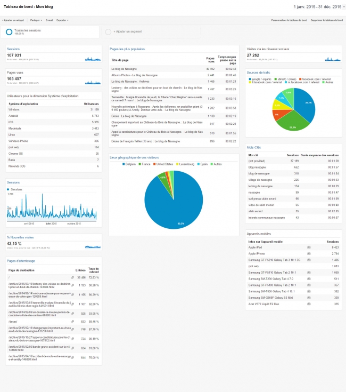
Task: Open the Pages les plus populaires widget title
Action: tap(127, 49)
